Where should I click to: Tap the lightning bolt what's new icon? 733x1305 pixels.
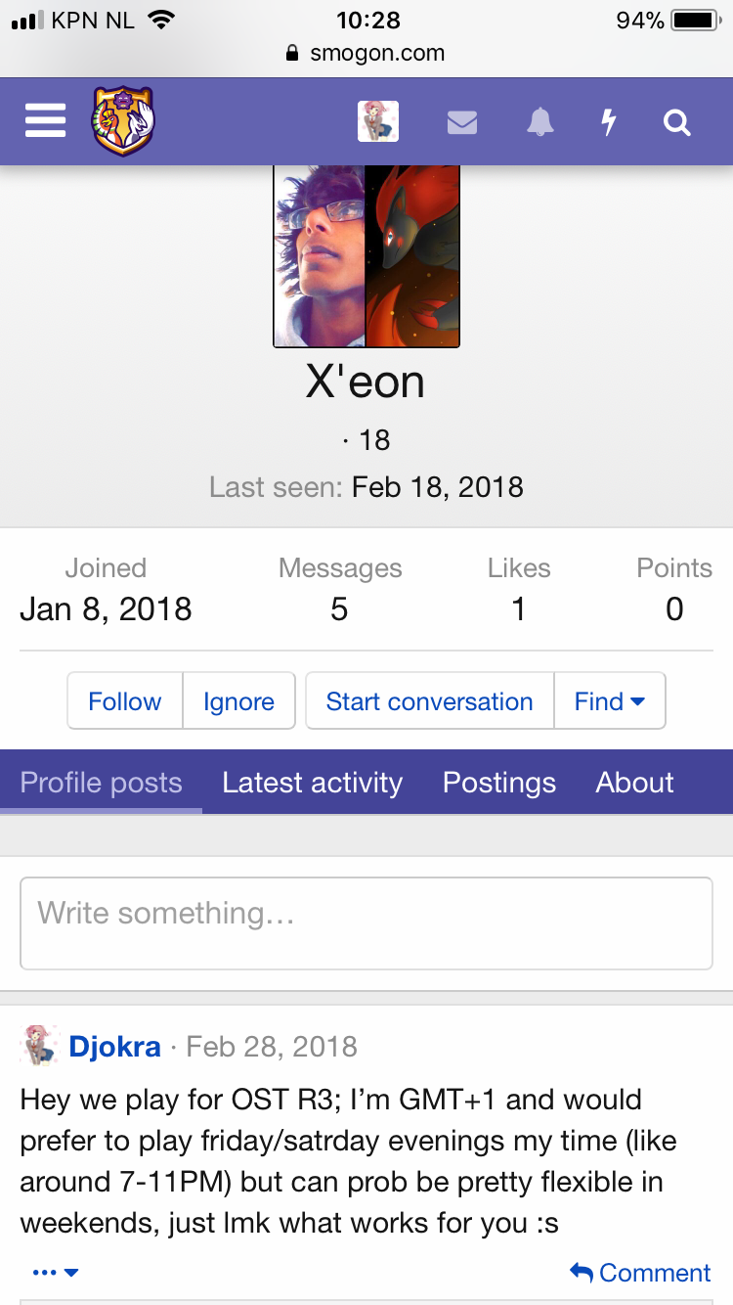608,122
